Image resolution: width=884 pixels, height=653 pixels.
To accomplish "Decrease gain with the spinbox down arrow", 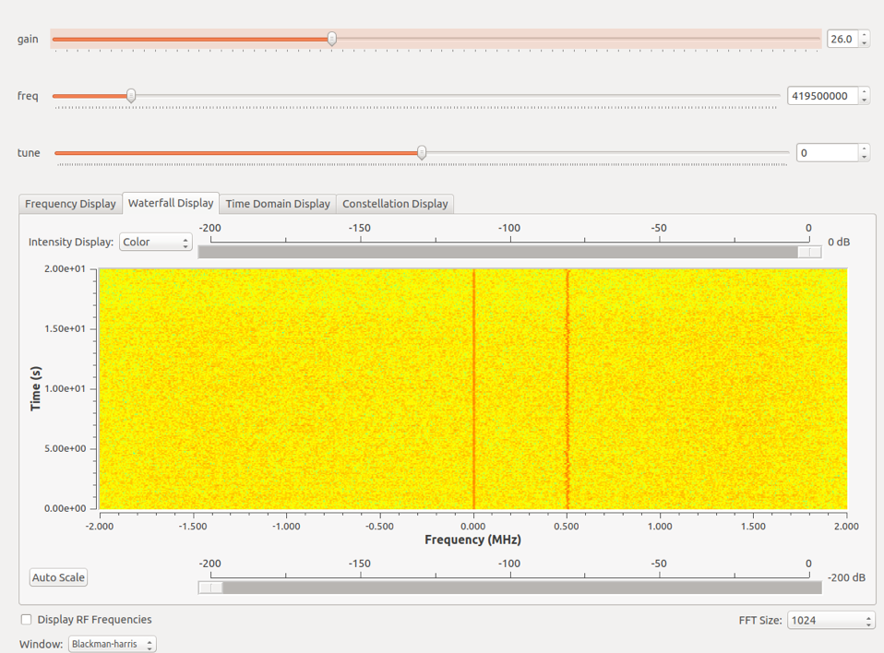I will point(865,43).
